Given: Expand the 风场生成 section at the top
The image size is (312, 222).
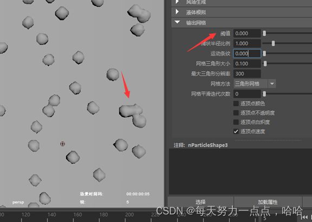Looking at the screenshot, I should [x=177, y=2].
